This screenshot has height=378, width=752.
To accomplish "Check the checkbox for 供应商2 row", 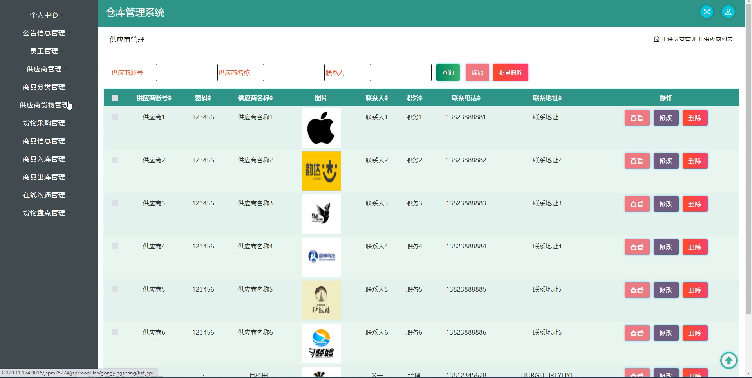I will (x=115, y=160).
